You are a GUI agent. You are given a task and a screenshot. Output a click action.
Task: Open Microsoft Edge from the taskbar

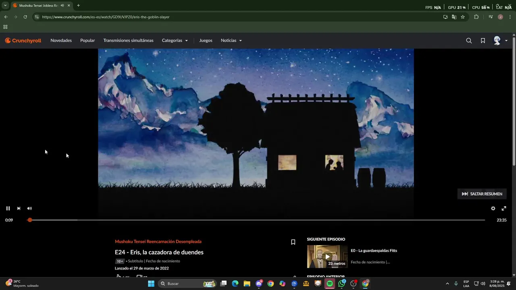235,284
